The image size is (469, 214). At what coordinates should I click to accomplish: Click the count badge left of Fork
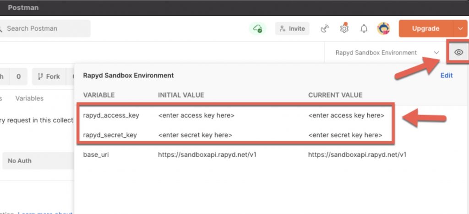click(x=18, y=77)
